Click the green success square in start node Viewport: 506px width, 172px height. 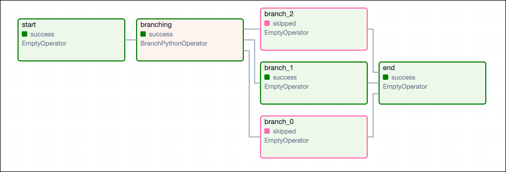[25, 34]
